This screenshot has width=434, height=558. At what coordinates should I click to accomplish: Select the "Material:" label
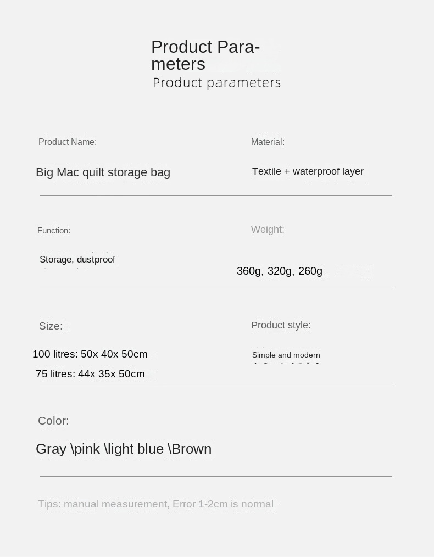point(268,142)
